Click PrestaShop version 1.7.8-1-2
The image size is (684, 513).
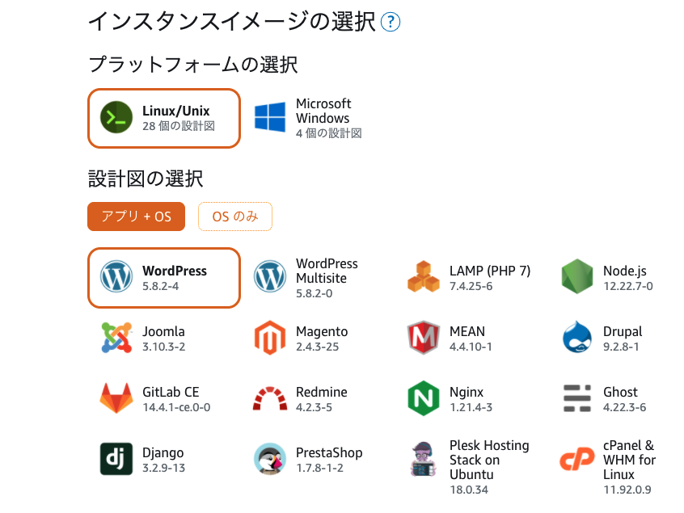(x=319, y=468)
